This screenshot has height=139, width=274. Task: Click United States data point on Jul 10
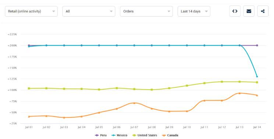pos(187,86)
